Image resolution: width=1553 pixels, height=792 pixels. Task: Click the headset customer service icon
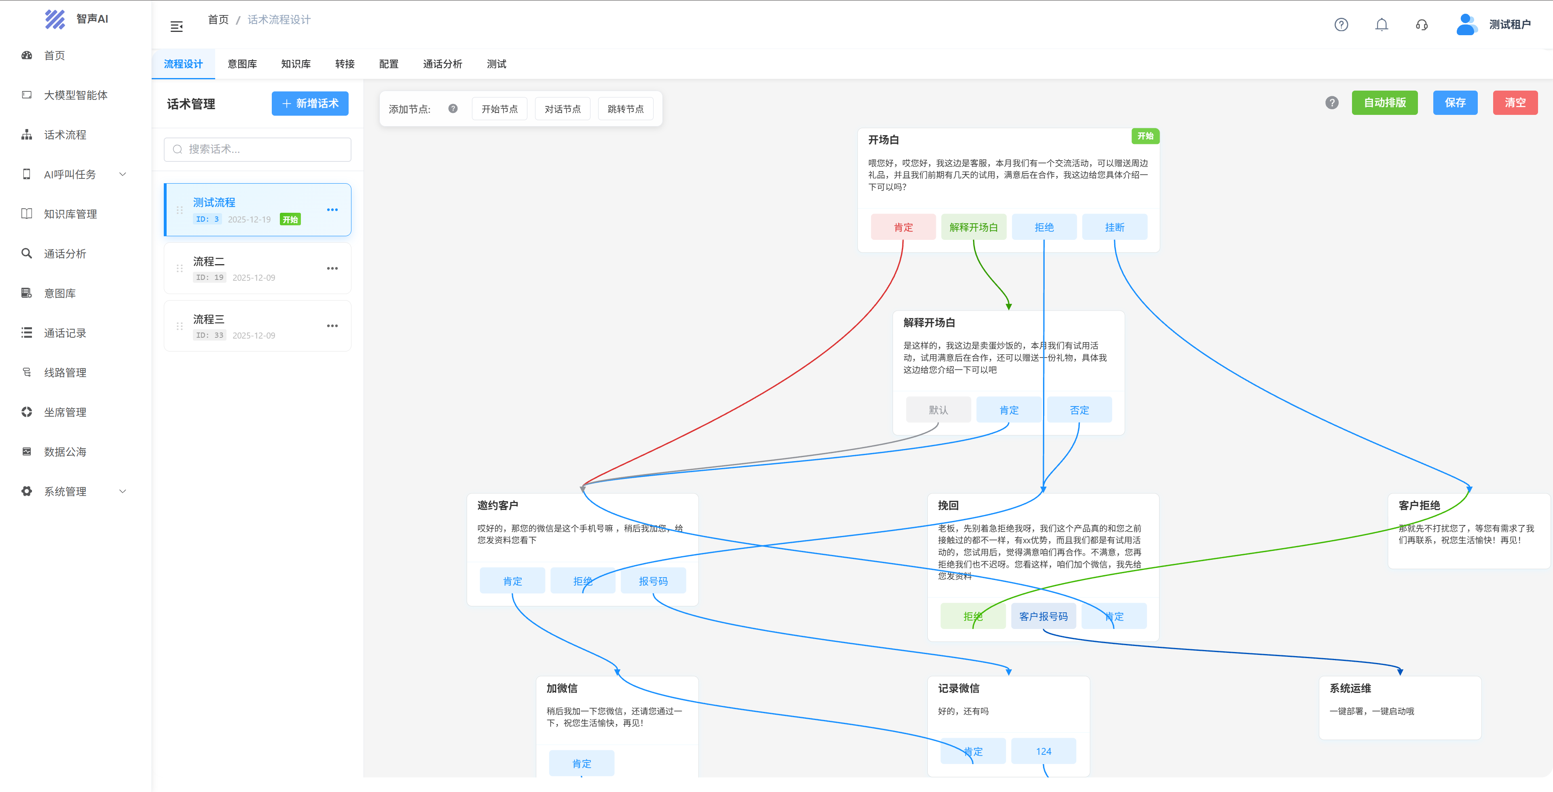[x=1422, y=25]
